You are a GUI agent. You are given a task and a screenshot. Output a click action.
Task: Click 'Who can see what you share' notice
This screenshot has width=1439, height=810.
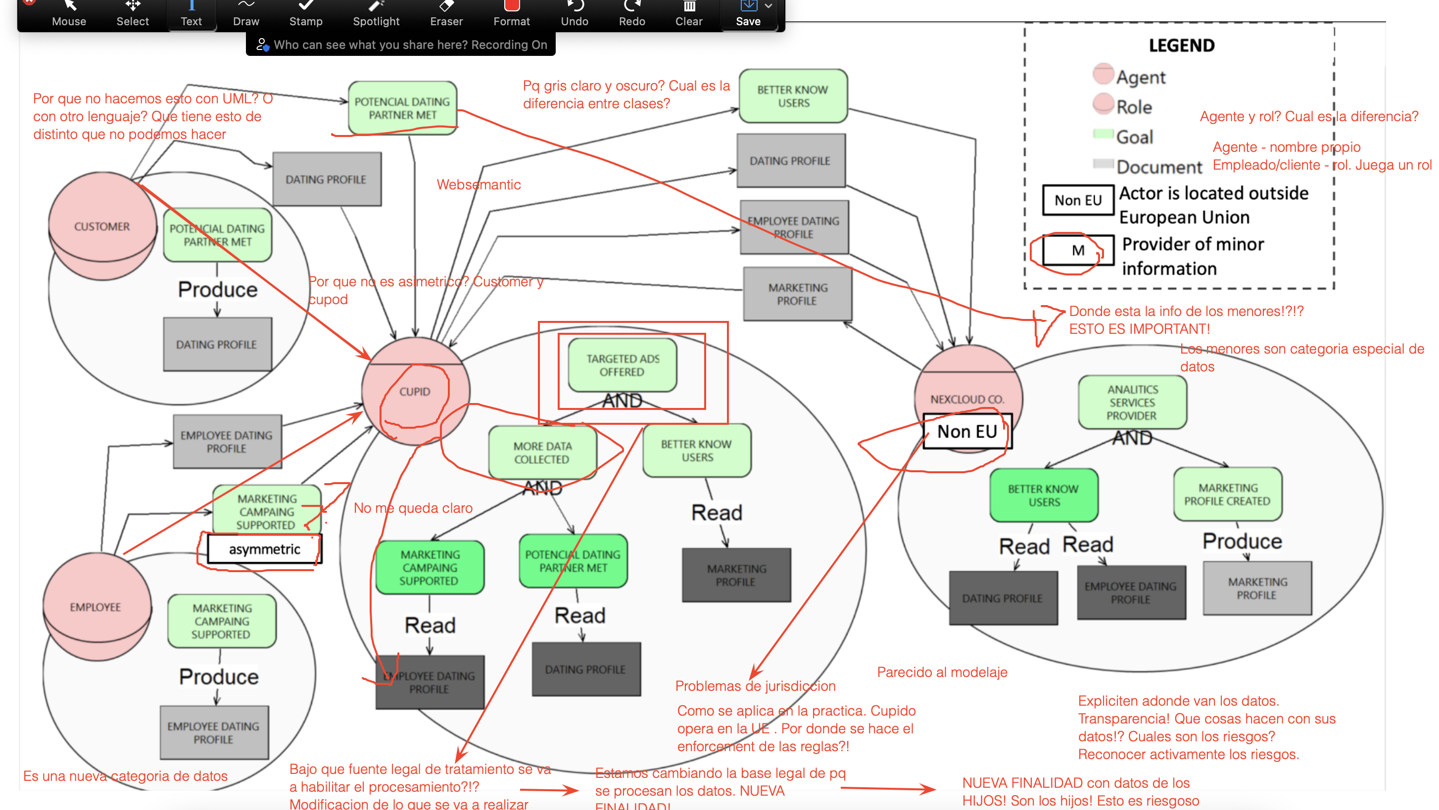(409, 45)
